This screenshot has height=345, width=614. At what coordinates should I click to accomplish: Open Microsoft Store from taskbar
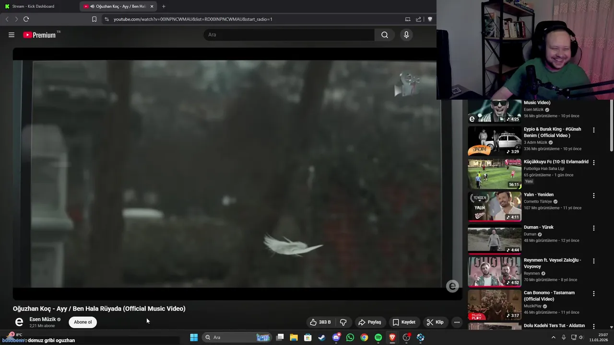pos(308,337)
